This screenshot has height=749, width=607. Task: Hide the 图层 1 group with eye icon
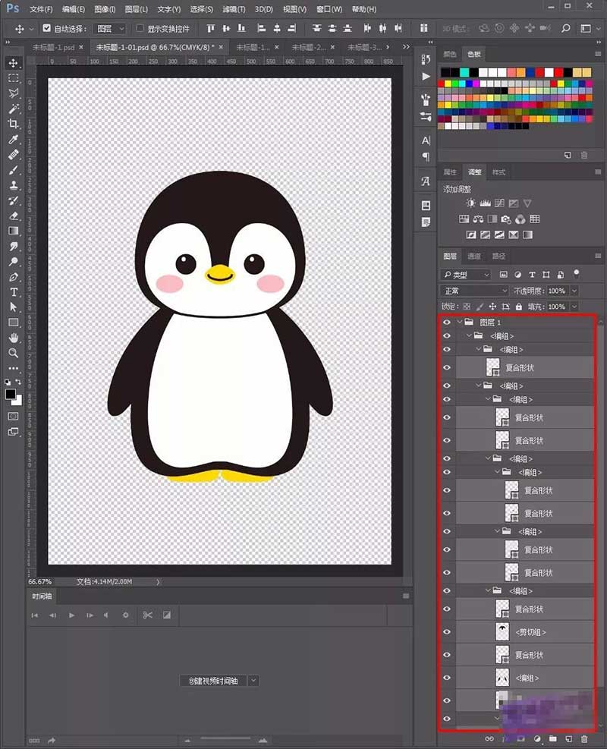point(447,323)
